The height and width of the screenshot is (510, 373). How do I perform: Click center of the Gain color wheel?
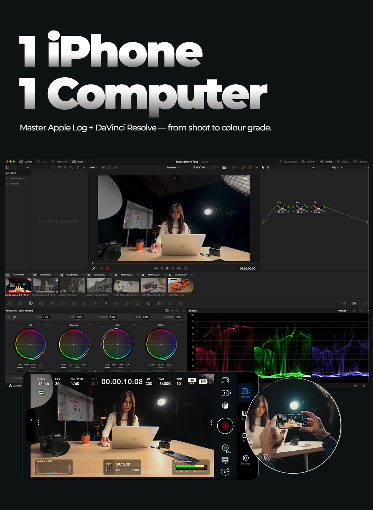pos(118,344)
